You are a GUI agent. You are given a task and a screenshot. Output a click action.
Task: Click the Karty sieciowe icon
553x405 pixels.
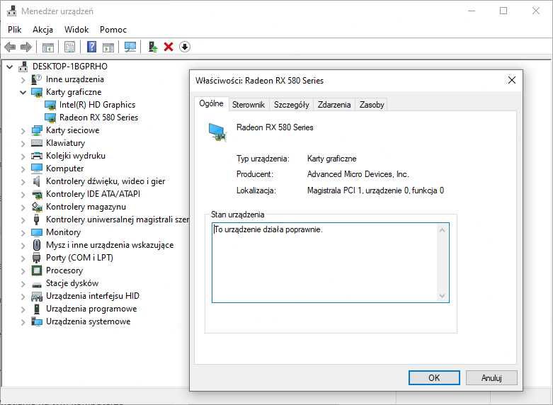[37, 130]
